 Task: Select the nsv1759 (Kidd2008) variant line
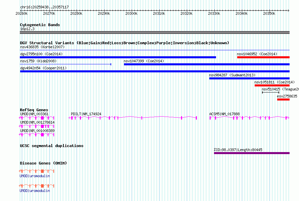tap(66, 64)
